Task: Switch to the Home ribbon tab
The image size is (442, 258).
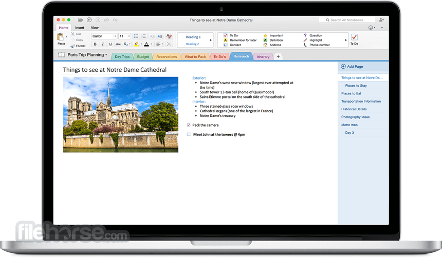Action: 63,28
